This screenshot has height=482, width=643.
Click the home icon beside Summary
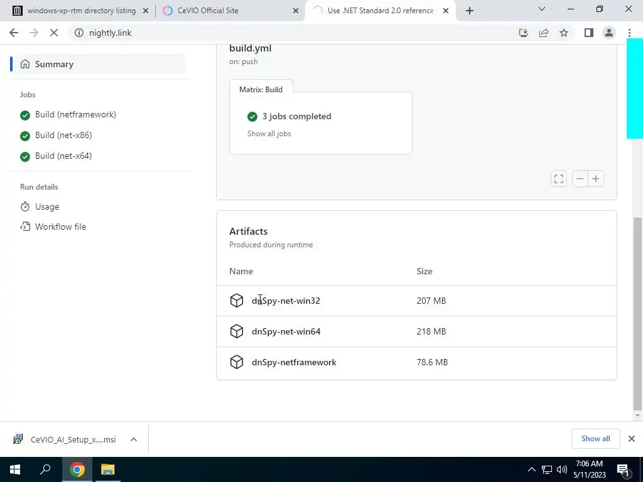25,64
